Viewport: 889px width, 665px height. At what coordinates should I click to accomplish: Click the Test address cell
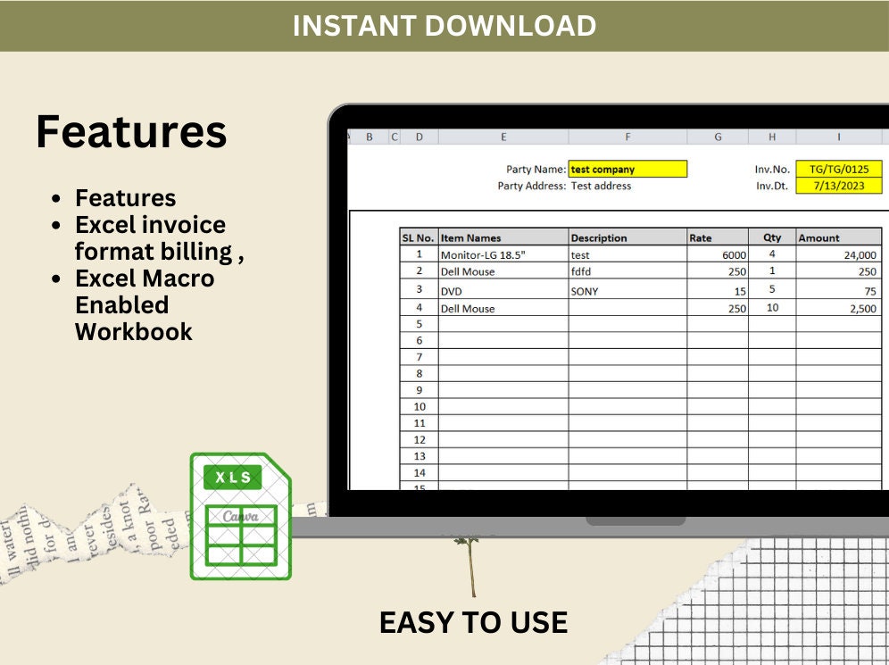point(602,186)
